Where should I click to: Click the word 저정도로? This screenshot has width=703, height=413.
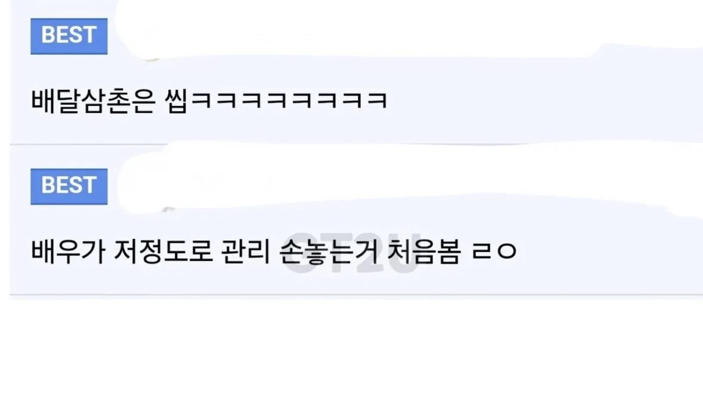pyautogui.click(x=163, y=251)
